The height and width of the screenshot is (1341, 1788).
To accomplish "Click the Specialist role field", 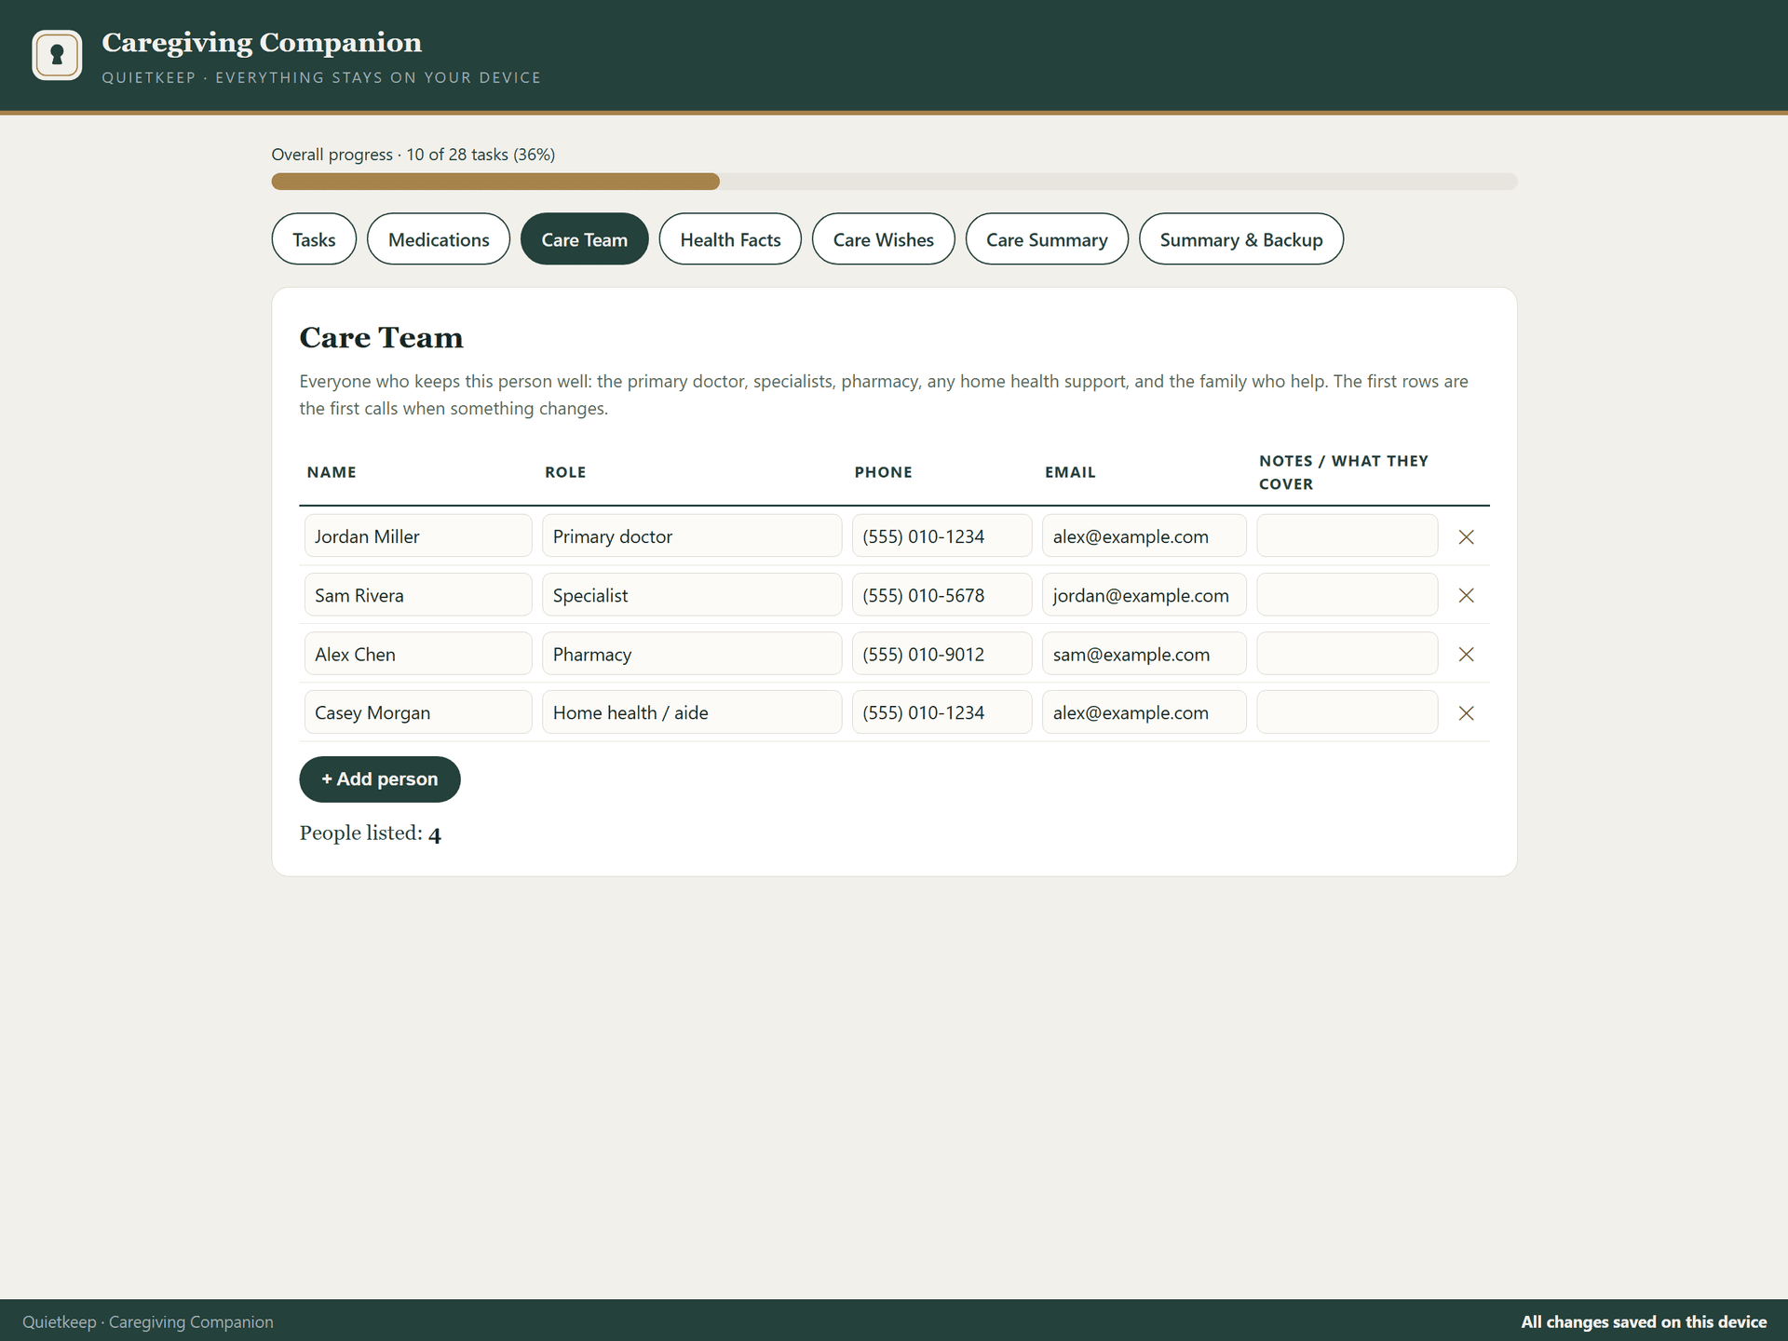I will pos(692,595).
